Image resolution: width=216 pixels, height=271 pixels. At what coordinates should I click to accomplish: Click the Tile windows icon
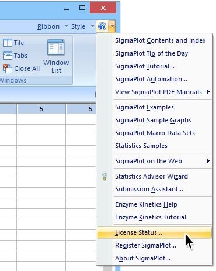click(x=8, y=43)
